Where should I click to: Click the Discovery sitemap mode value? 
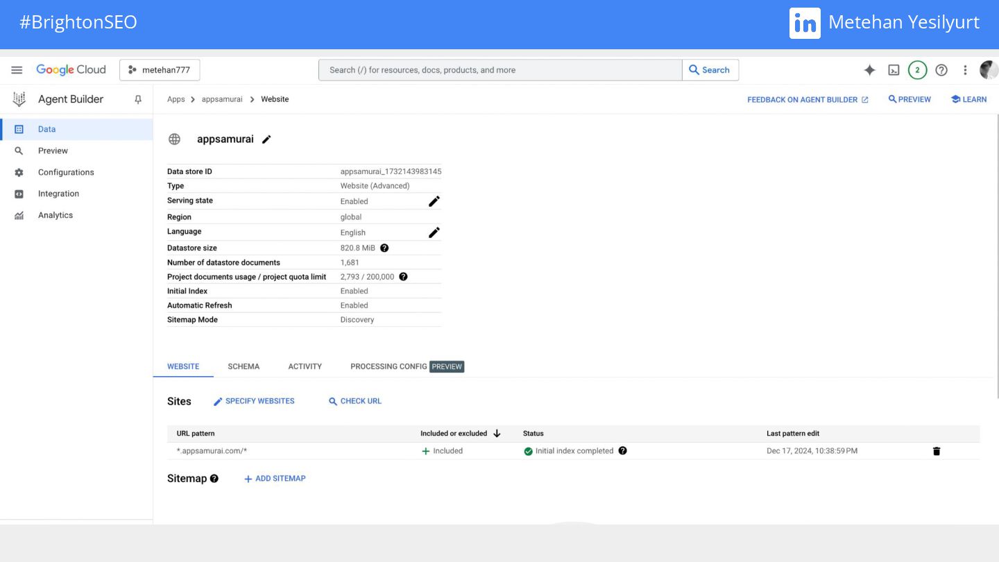click(357, 320)
